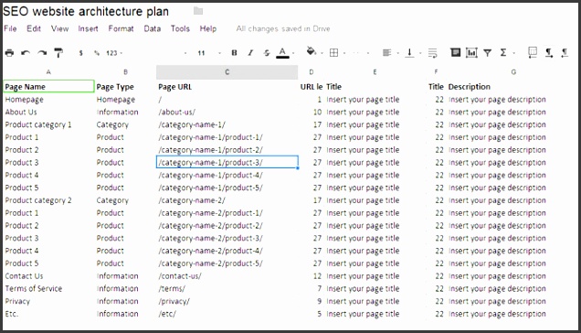Redo the last undone action
This screenshot has width=581, height=333.
[x=42, y=53]
